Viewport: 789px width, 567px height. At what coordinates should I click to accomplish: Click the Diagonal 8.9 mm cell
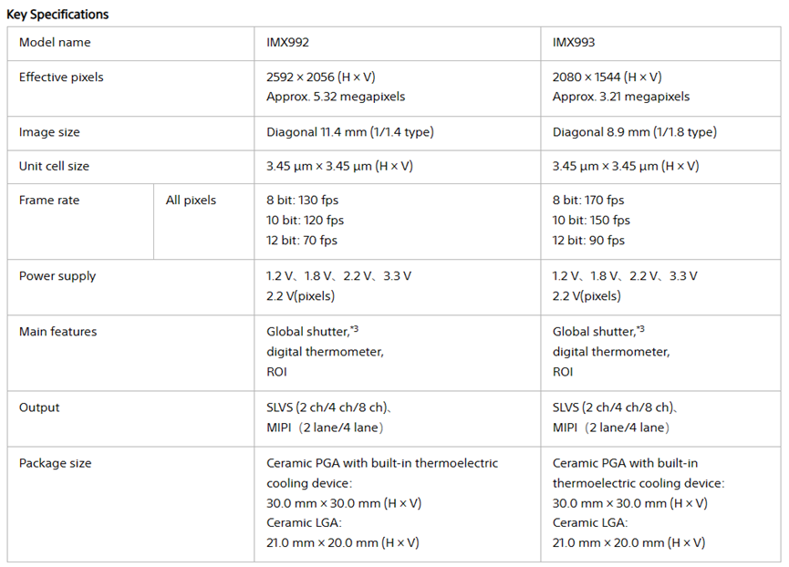[635, 132]
